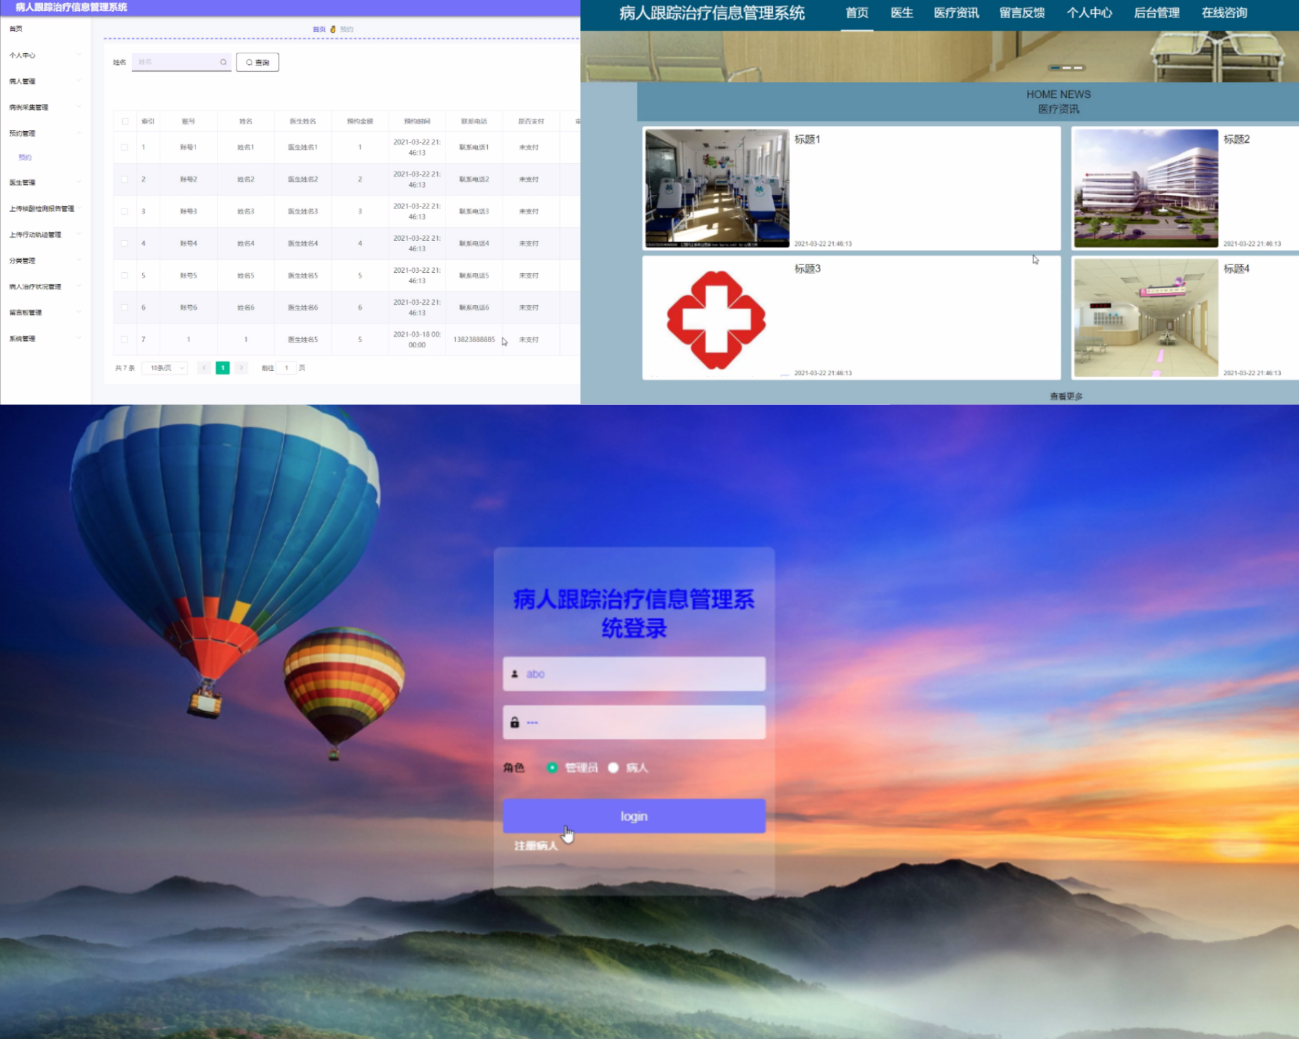Click 注册病人 register patient link
The width and height of the screenshot is (1299, 1039).
tap(541, 845)
